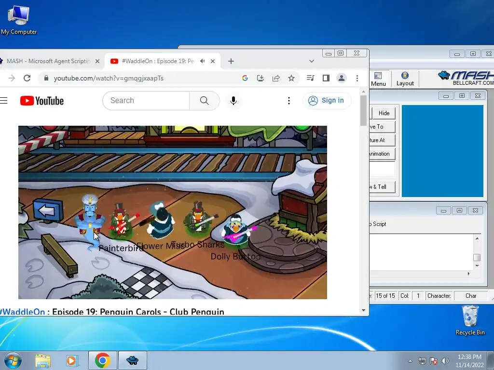Search YouTube with voice microphone

233,101
